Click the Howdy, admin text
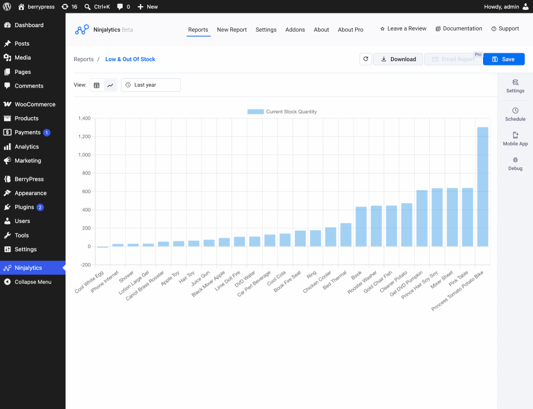Viewport: 533px width, 409px height. pyautogui.click(x=501, y=7)
